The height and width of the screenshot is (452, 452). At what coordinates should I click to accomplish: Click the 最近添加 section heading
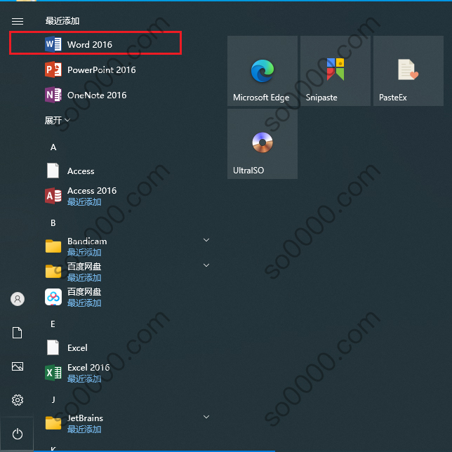click(x=62, y=21)
